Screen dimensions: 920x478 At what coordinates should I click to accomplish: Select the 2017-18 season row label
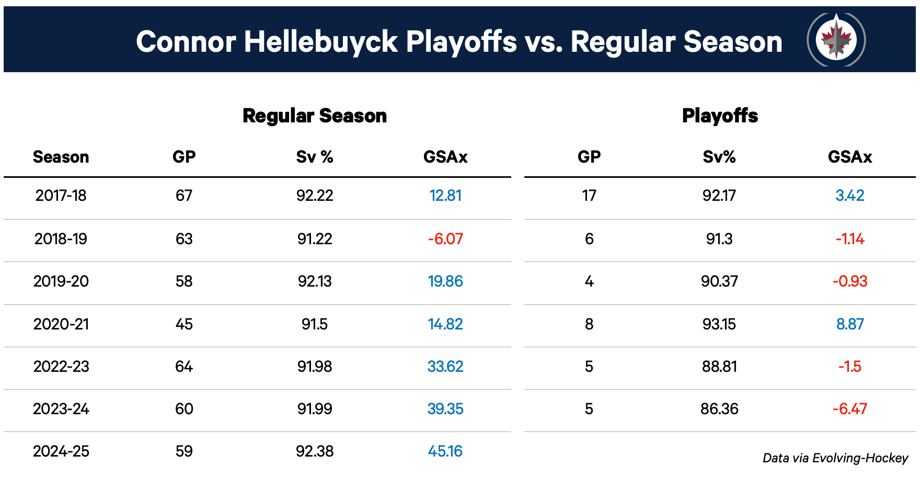(61, 196)
